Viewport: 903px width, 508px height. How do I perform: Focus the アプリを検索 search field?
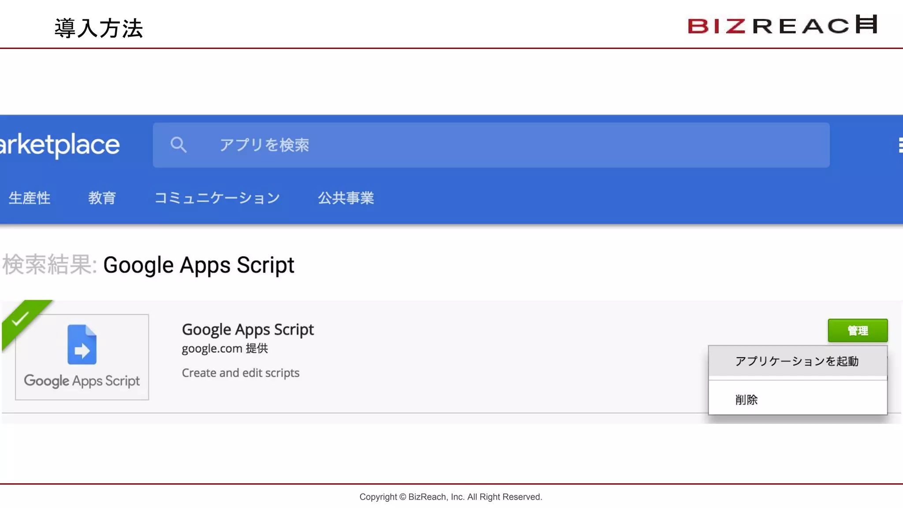click(491, 145)
